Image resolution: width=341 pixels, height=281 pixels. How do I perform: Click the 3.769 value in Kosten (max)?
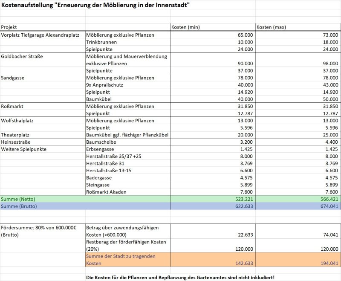click(x=332, y=164)
